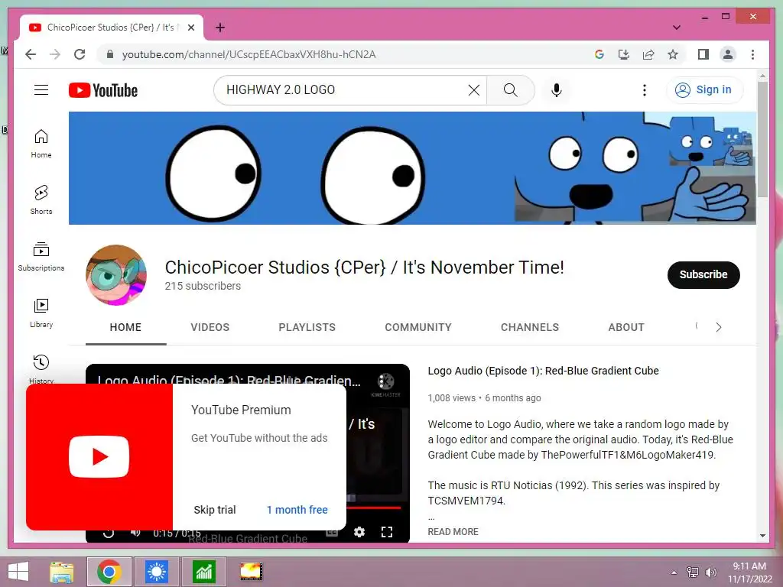Screen dimensions: 783x587
Task: Click the install app icon in address bar
Action: pos(624,54)
